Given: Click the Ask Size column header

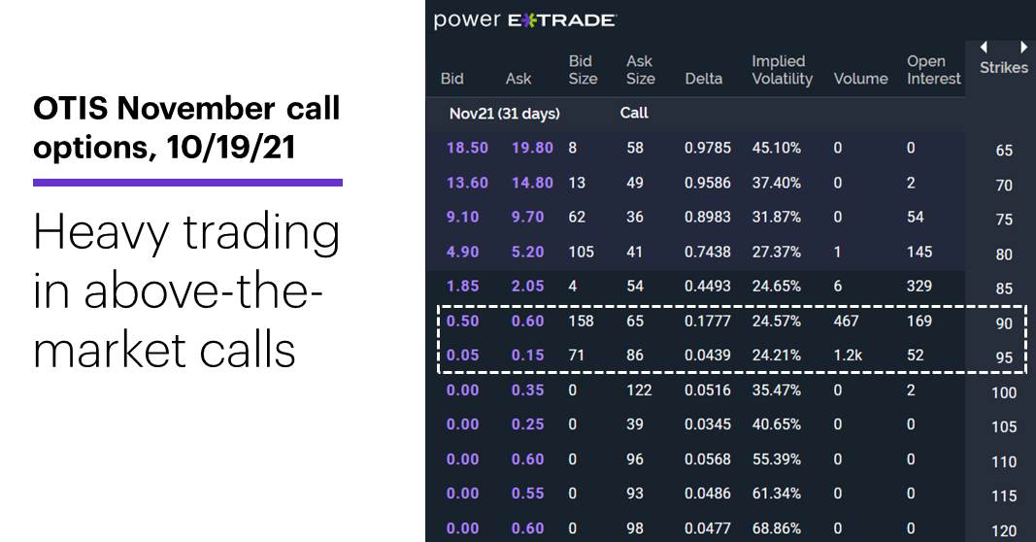Looking at the screenshot, I should [x=640, y=70].
